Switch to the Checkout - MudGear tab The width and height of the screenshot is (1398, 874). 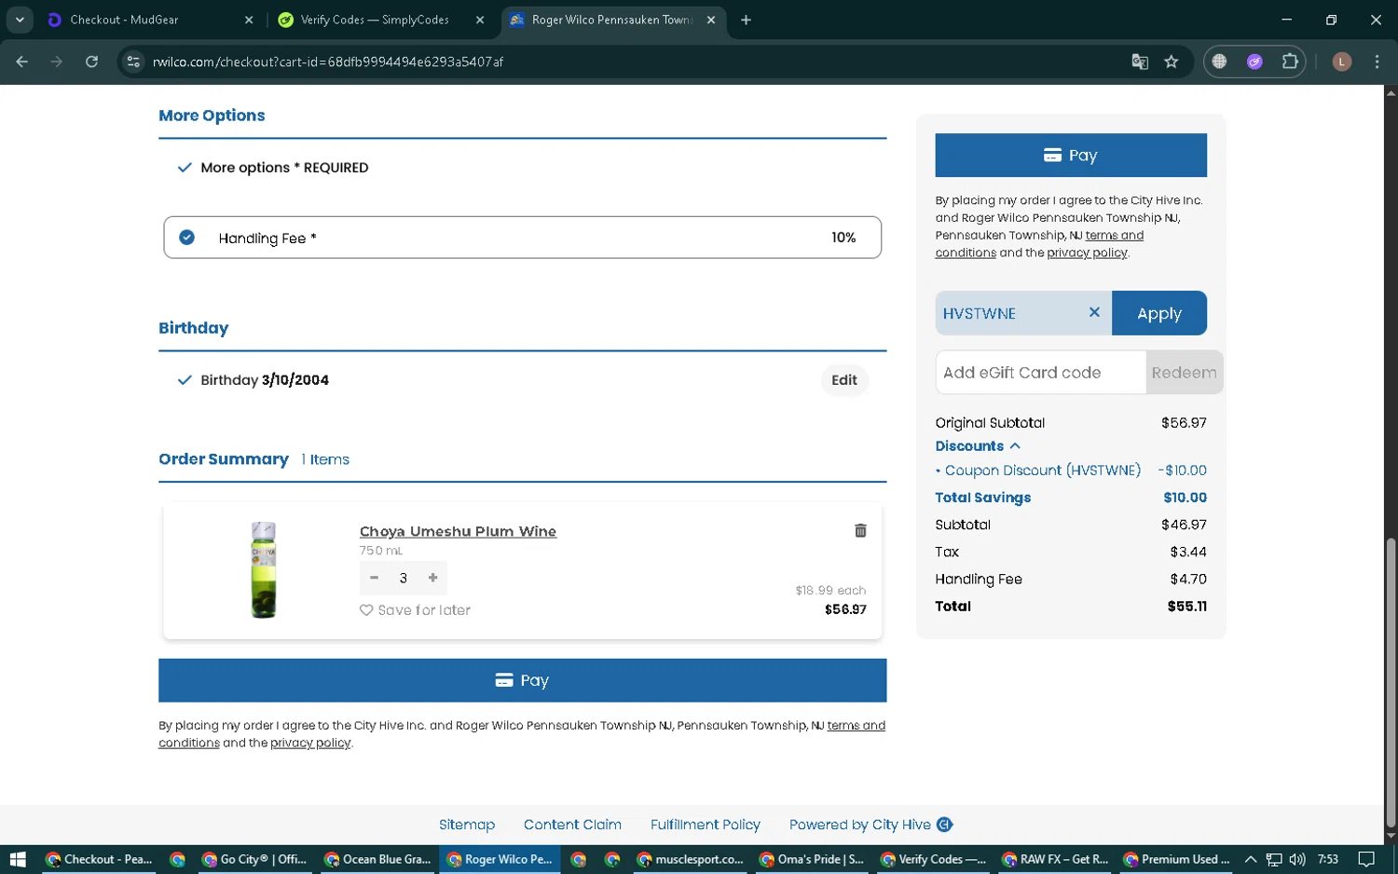tap(149, 20)
